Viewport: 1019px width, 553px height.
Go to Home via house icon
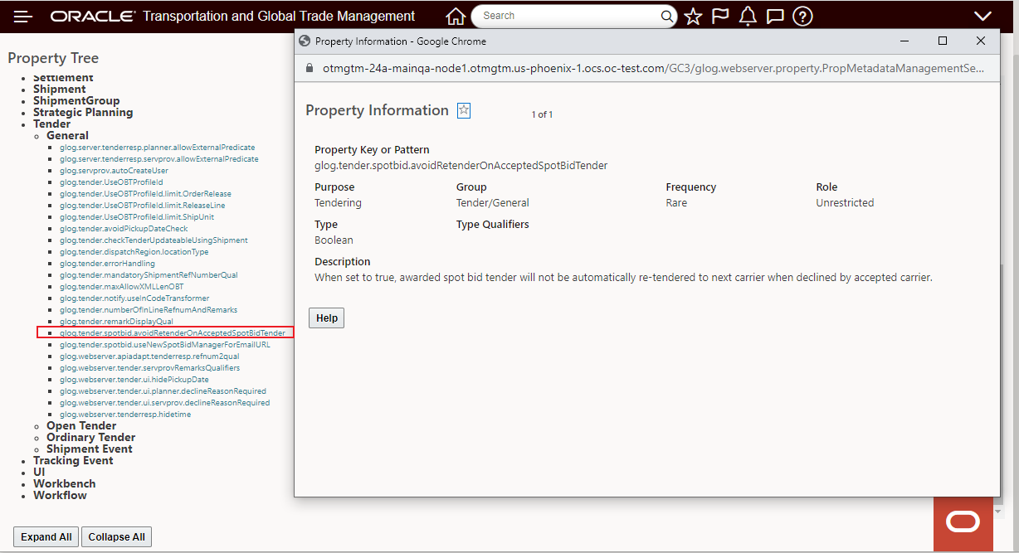click(456, 16)
